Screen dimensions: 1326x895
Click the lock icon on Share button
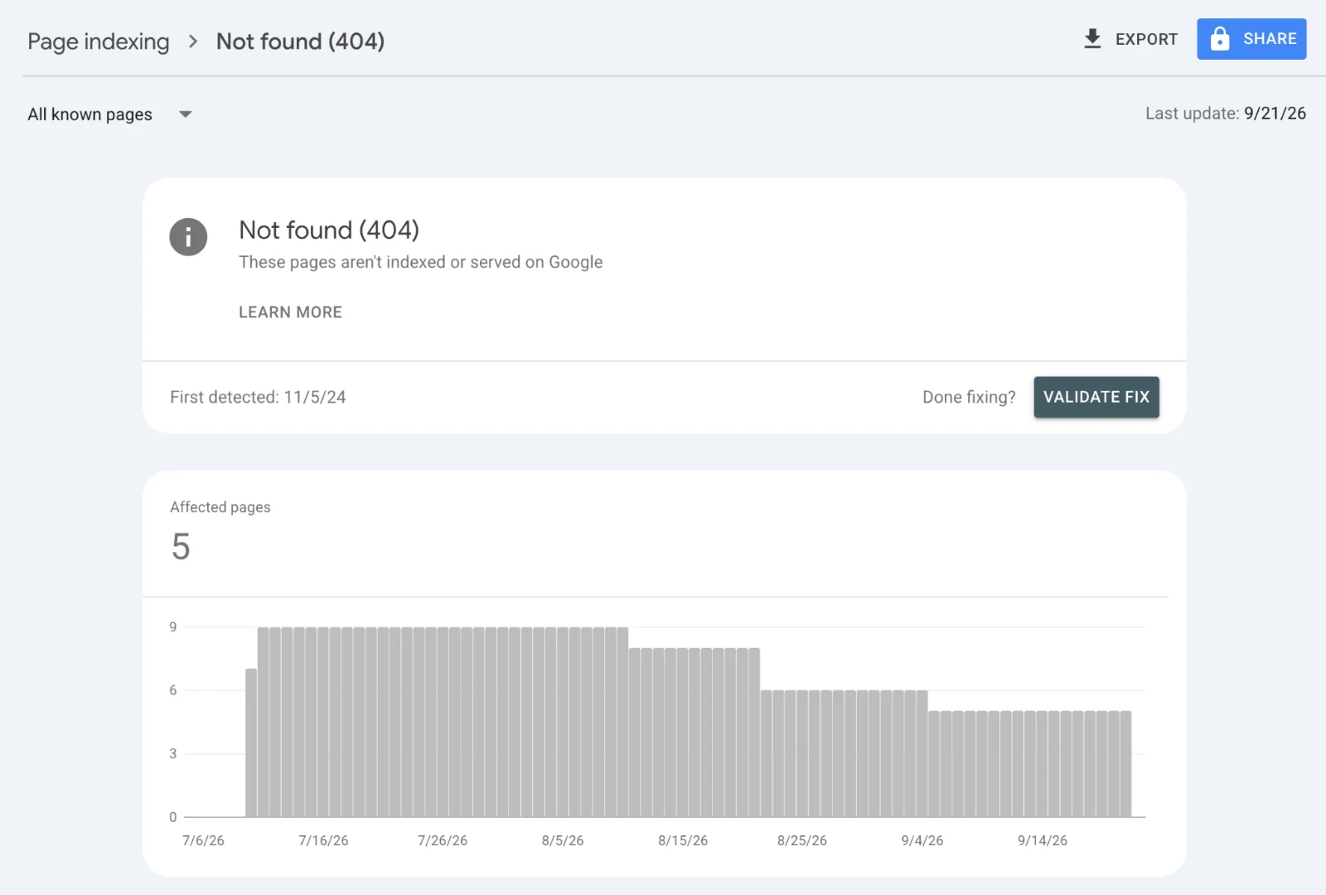pos(1220,39)
